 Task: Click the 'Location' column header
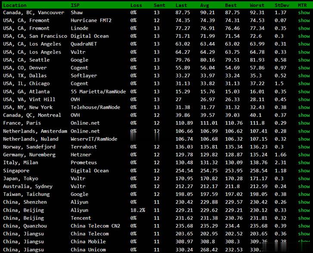[15, 5]
